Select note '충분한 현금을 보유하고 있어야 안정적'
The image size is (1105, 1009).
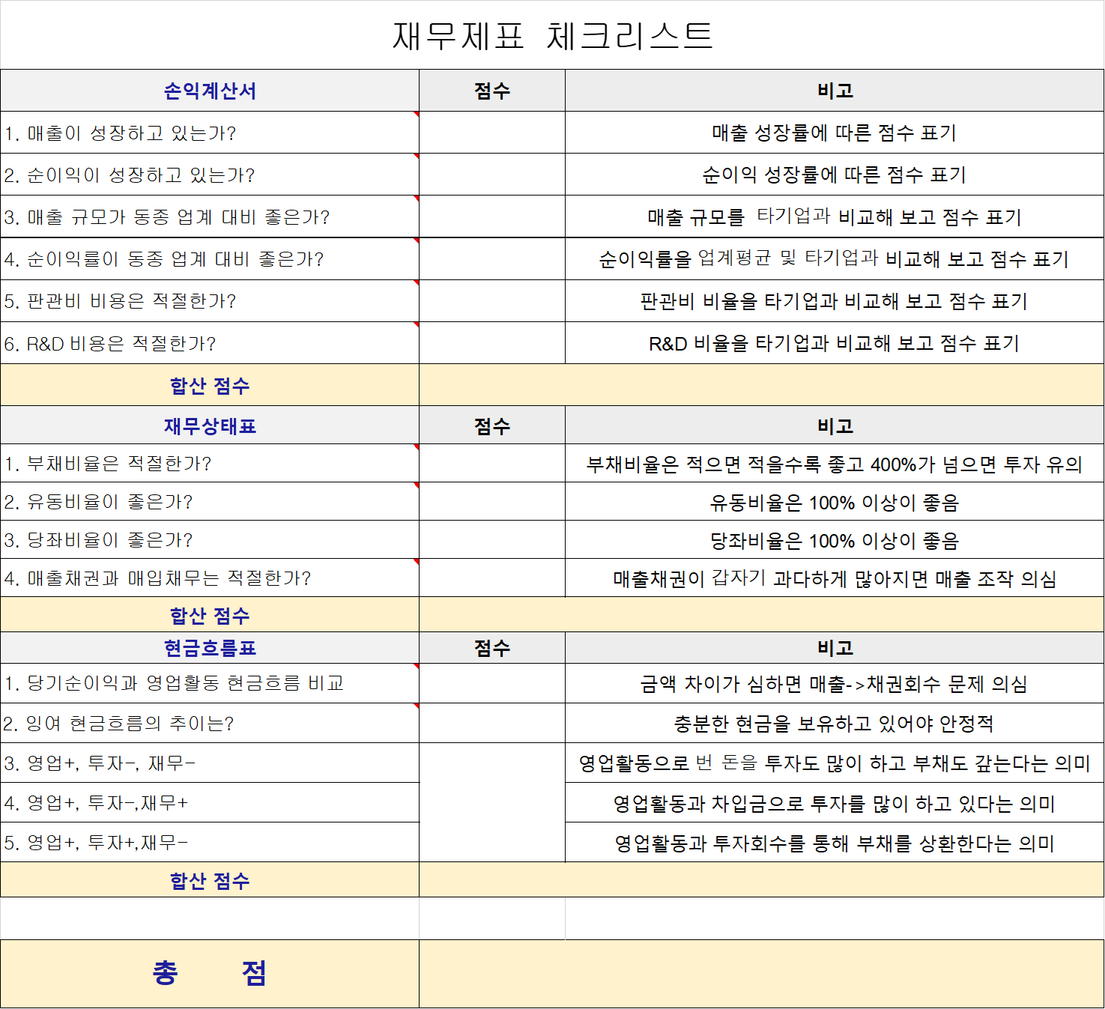coord(835,723)
